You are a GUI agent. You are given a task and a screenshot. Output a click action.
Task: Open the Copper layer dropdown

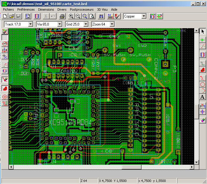[x=144, y=16]
